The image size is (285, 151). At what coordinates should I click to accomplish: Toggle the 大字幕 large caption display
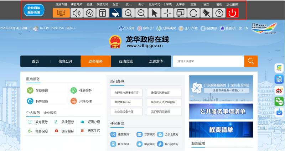pos(180,13)
